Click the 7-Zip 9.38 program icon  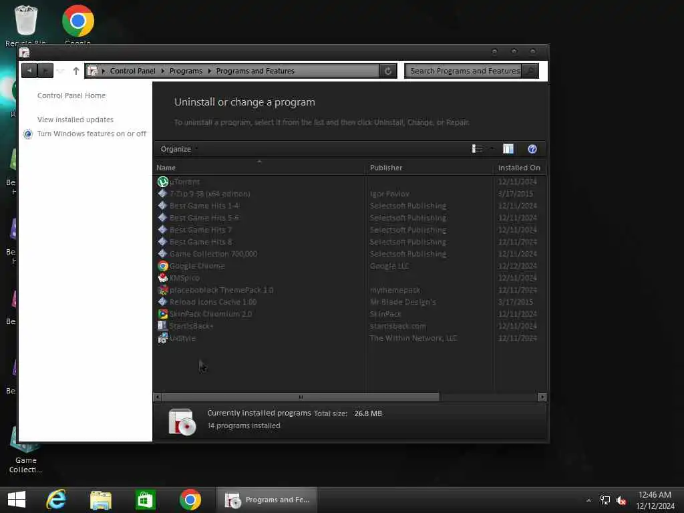[x=163, y=194]
